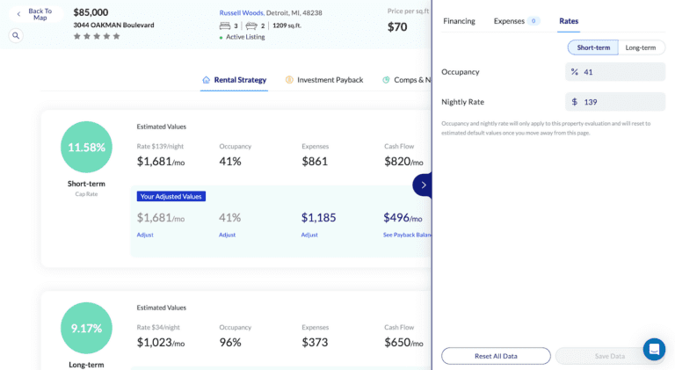Click the Back To Map arrow
675x370 pixels.
coord(18,14)
